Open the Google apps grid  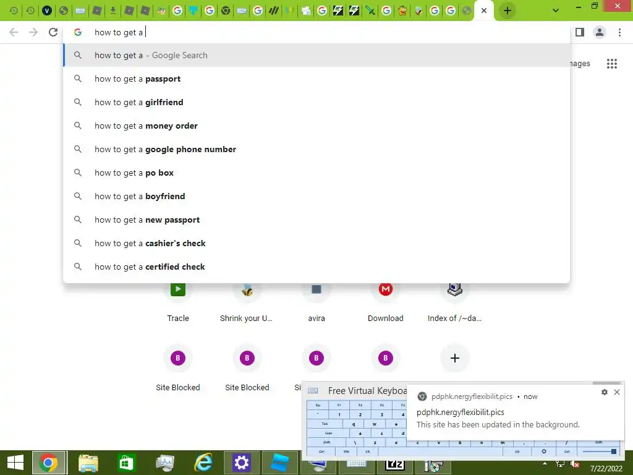pos(611,64)
